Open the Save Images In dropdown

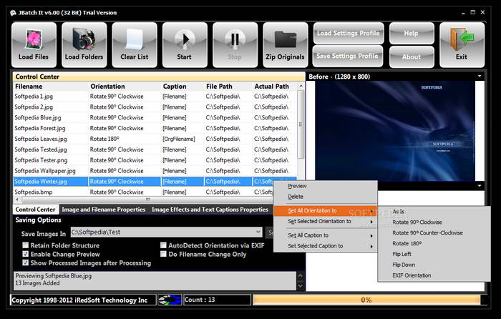(x=258, y=232)
